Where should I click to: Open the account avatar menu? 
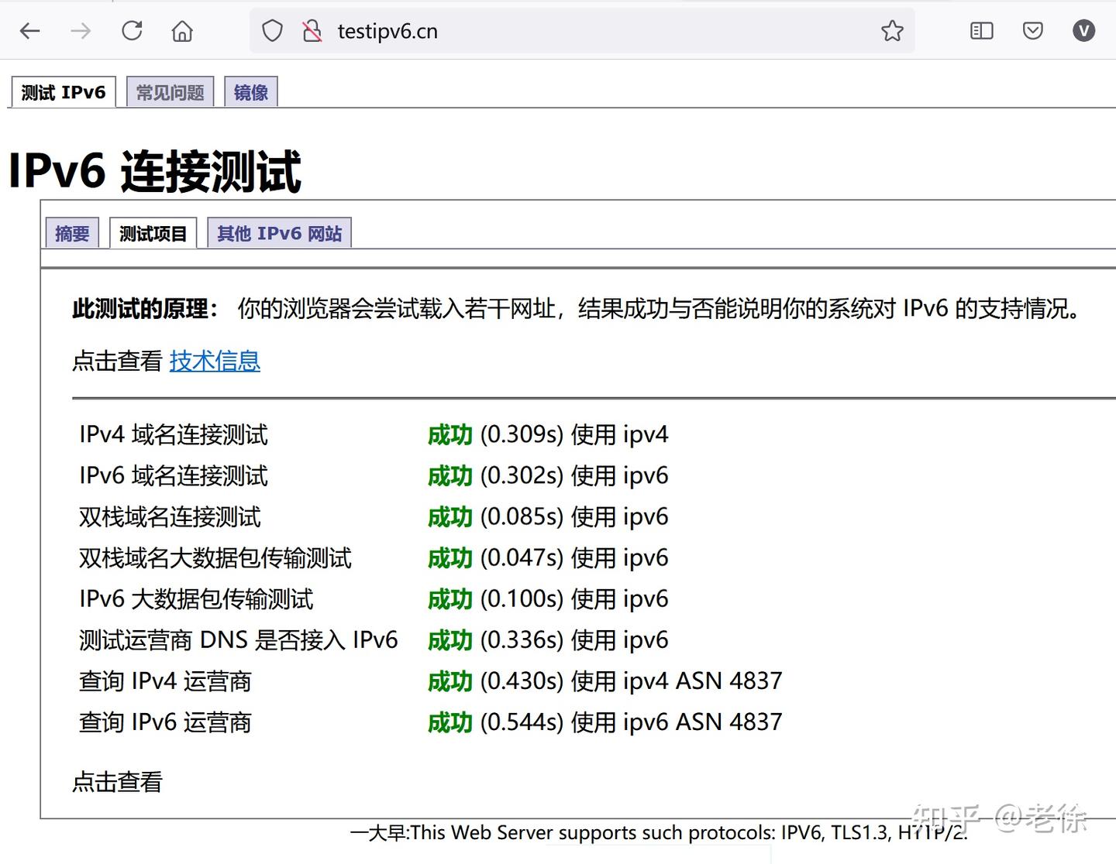1083,31
